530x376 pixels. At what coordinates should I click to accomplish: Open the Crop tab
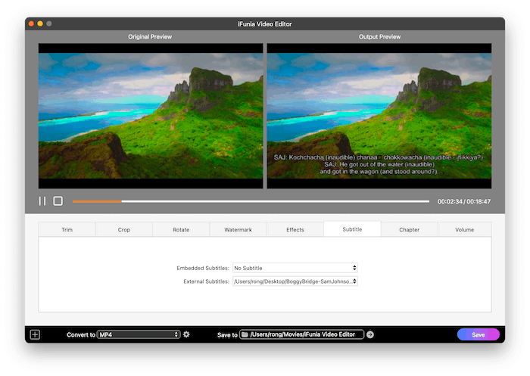pyautogui.click(x=123, y=229)
